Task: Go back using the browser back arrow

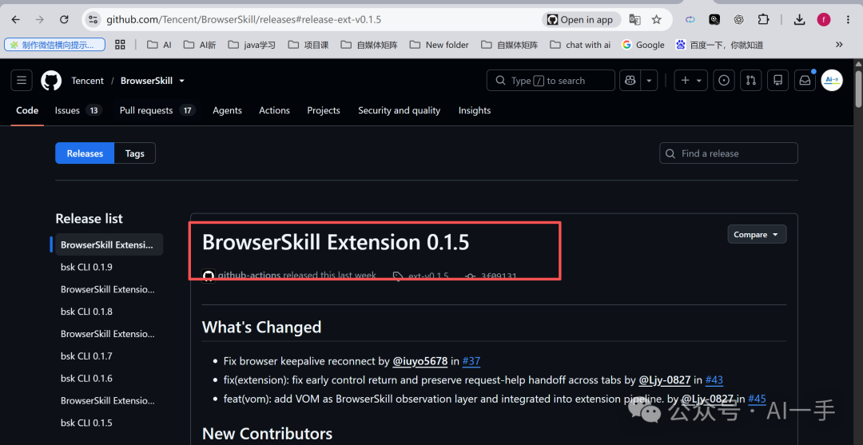Action: pyautogui.click(x=15, y=20)
